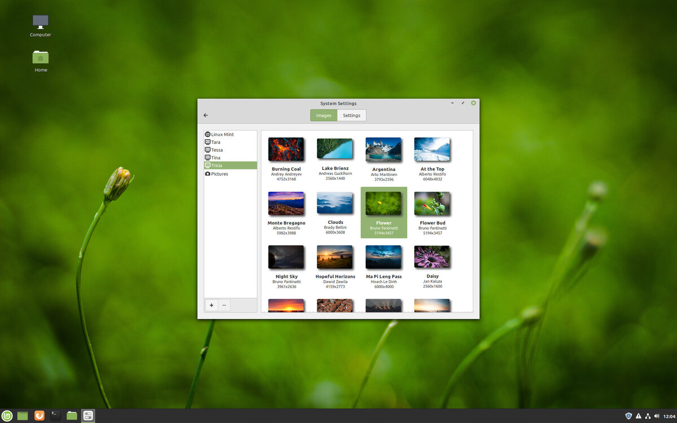677x423 pixels.
Task: Click the Andrey Andreyev author text
Action: pyautogui.click(x=286, y=174)
